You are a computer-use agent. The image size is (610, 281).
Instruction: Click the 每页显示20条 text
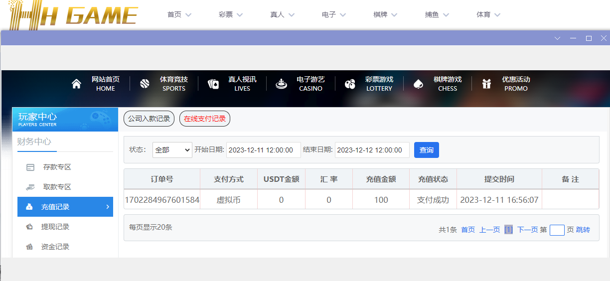151,227
